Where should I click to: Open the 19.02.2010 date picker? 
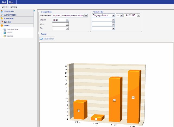coord(139,16)
